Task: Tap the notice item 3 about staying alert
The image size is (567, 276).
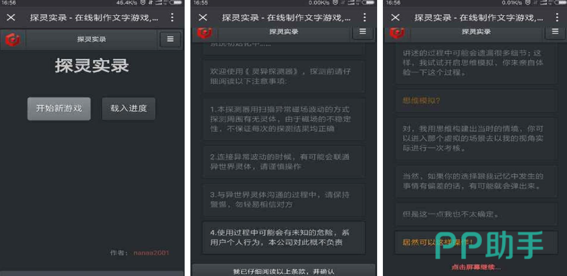Action: pyautogui.click(x=283, y=199)
